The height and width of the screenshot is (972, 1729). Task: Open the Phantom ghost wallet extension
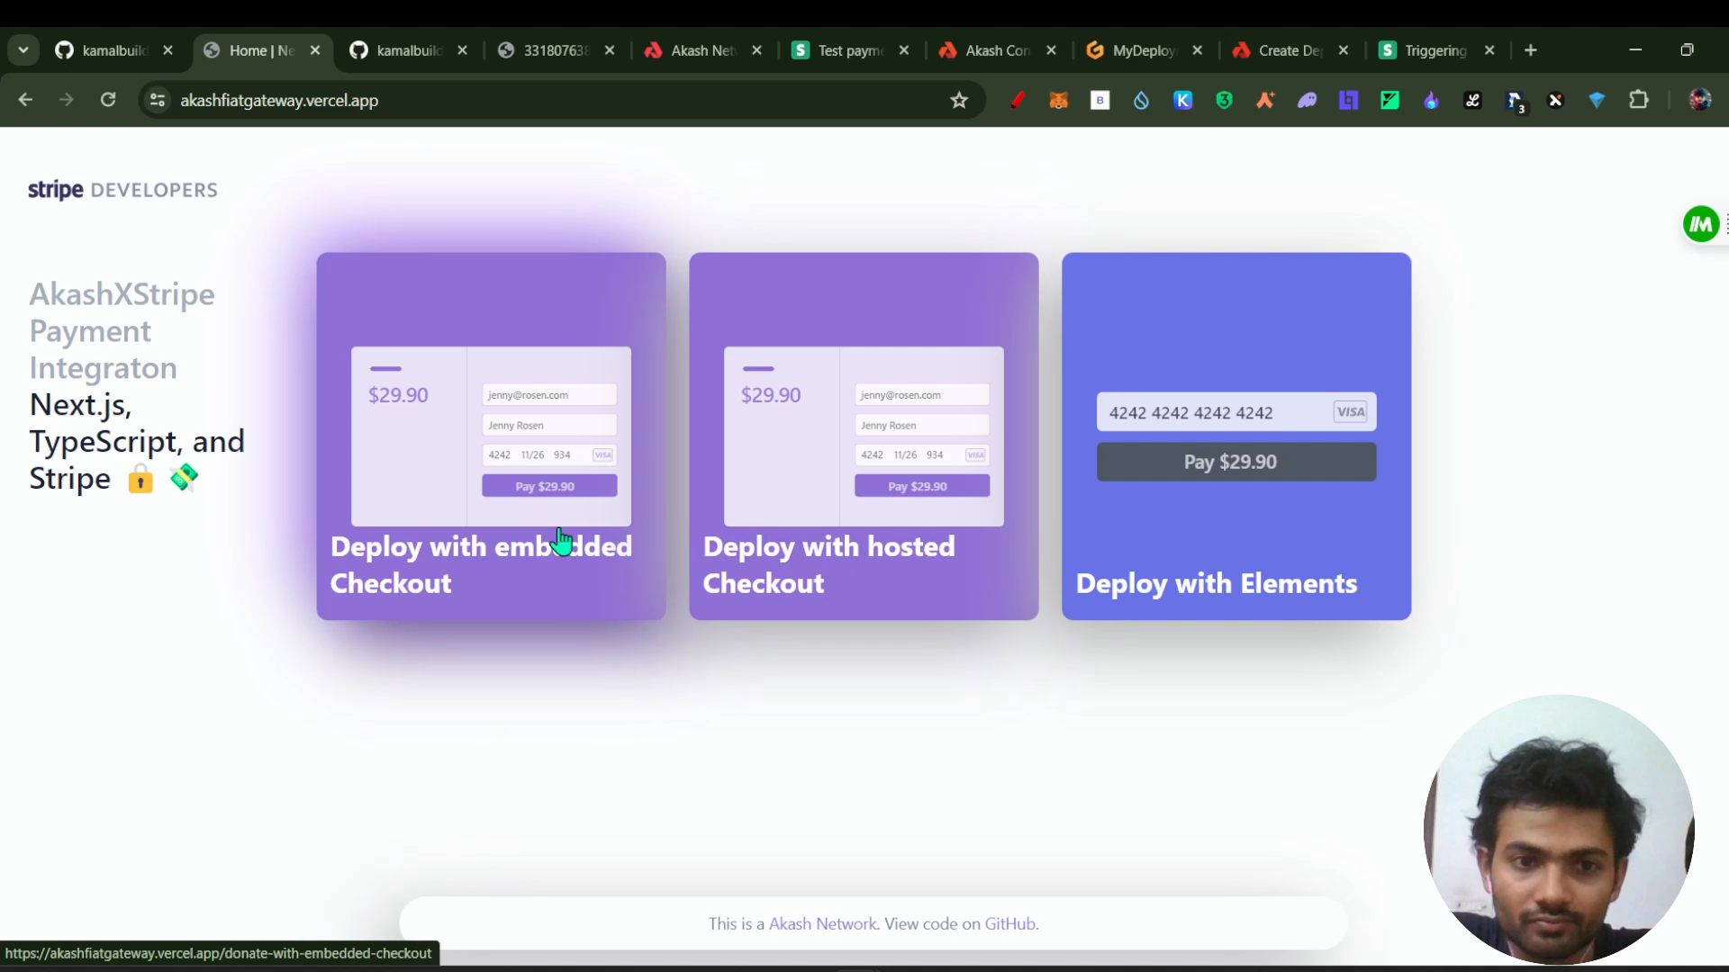[x=1308, y=100]
